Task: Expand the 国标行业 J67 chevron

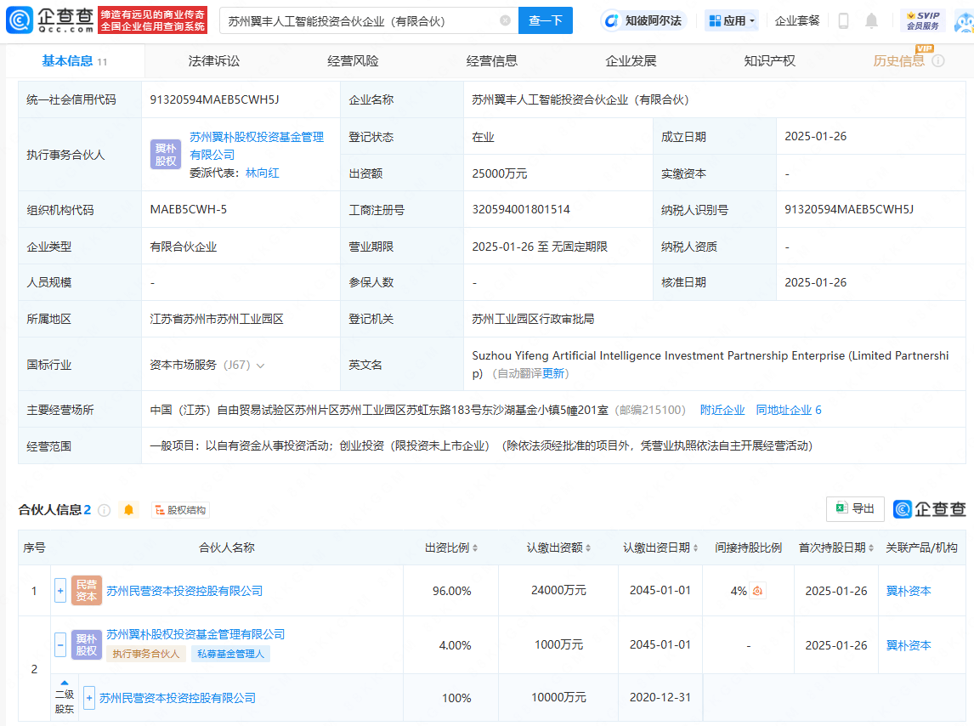Action: click(x=260, y=366)
